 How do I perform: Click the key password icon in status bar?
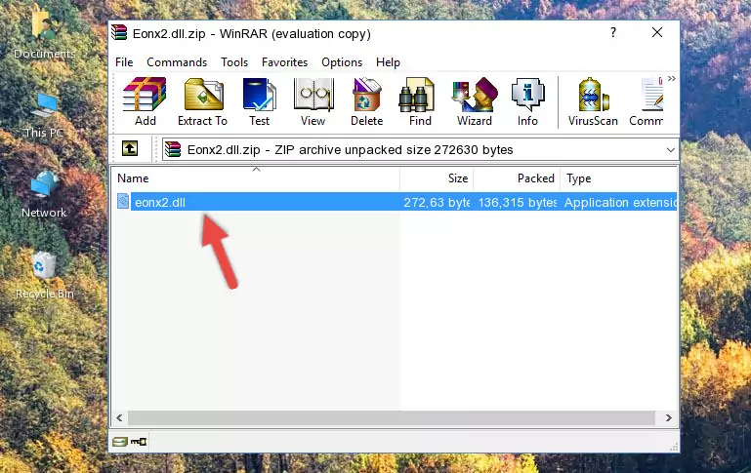[139, 442]
